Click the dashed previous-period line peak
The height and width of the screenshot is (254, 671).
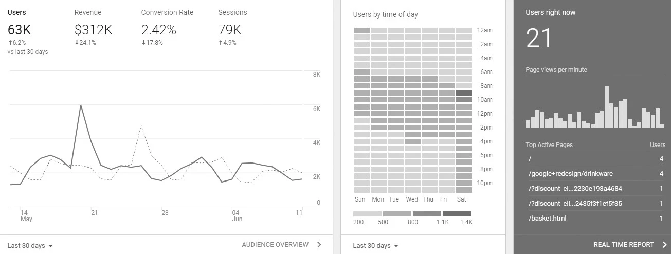tap(141, 125)
